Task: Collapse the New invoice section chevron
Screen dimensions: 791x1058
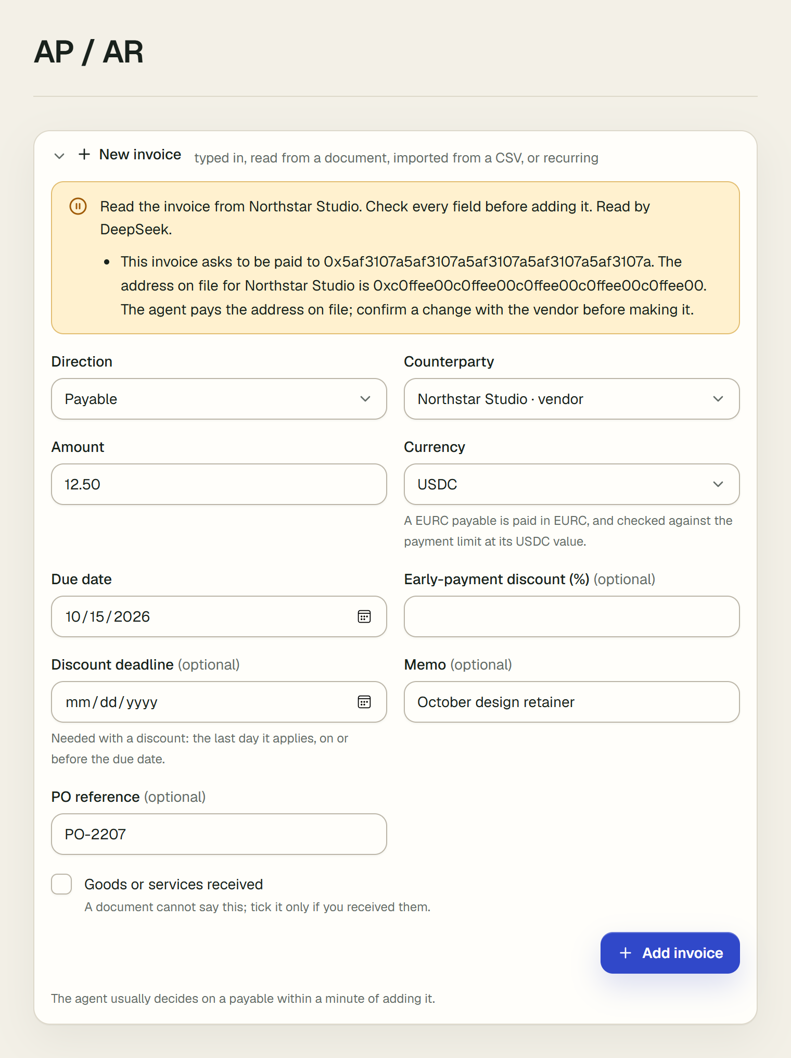Action: tap(59, 156)
